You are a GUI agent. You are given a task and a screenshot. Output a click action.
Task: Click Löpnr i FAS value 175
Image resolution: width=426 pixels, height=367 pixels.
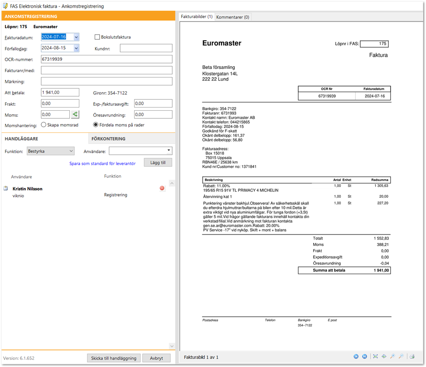pos(374,44)
